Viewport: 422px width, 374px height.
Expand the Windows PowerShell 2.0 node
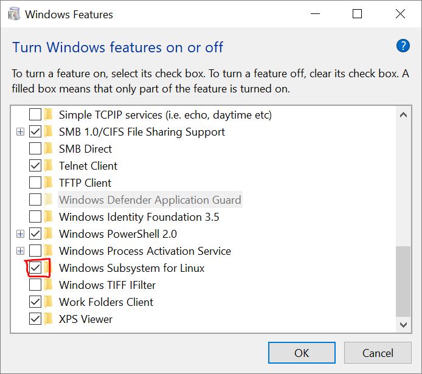(x=20, y=234)
